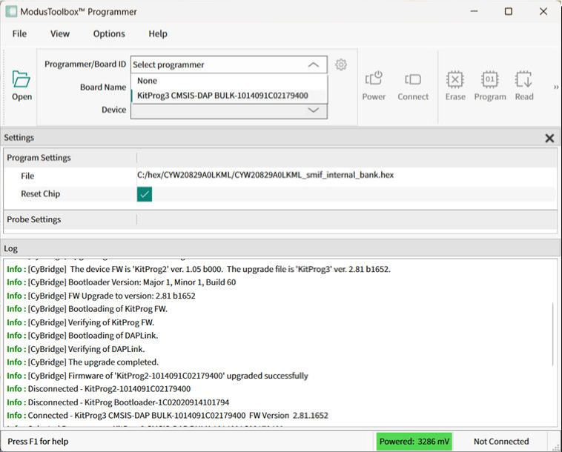Open the Help menu

[158, 33]
